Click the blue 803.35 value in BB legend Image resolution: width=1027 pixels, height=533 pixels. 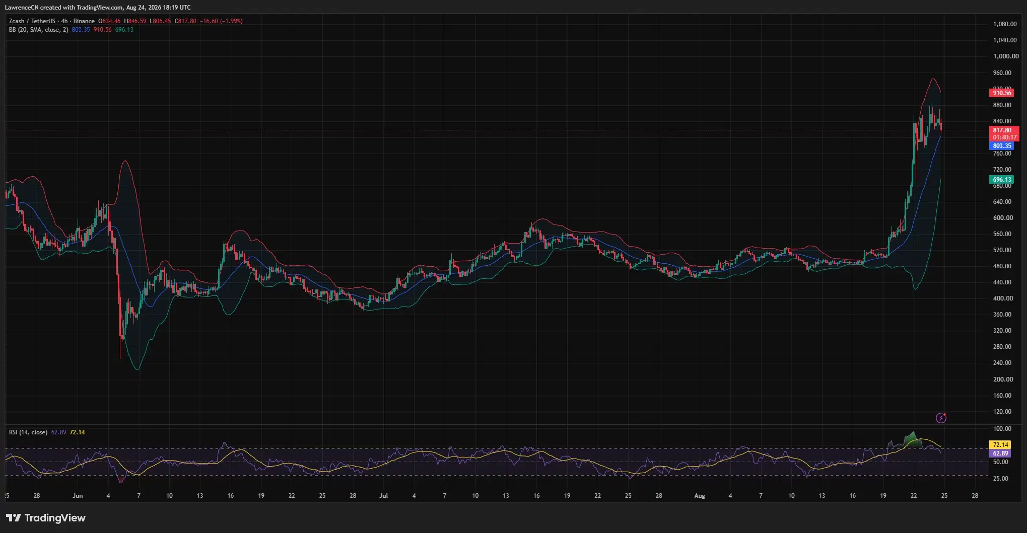81,30
